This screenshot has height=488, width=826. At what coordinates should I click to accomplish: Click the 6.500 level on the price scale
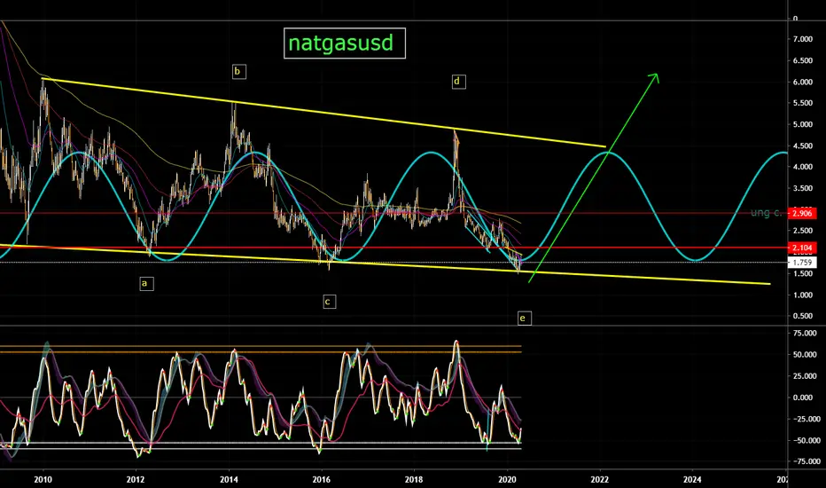click(803, 60)
